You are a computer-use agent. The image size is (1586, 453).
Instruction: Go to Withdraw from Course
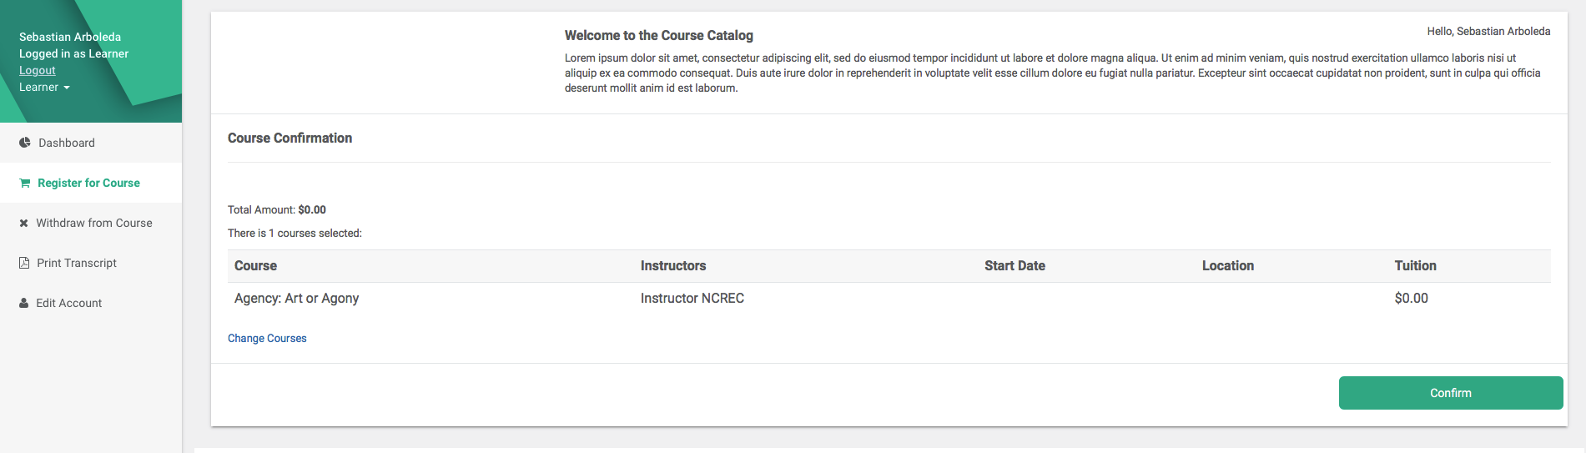94,223
